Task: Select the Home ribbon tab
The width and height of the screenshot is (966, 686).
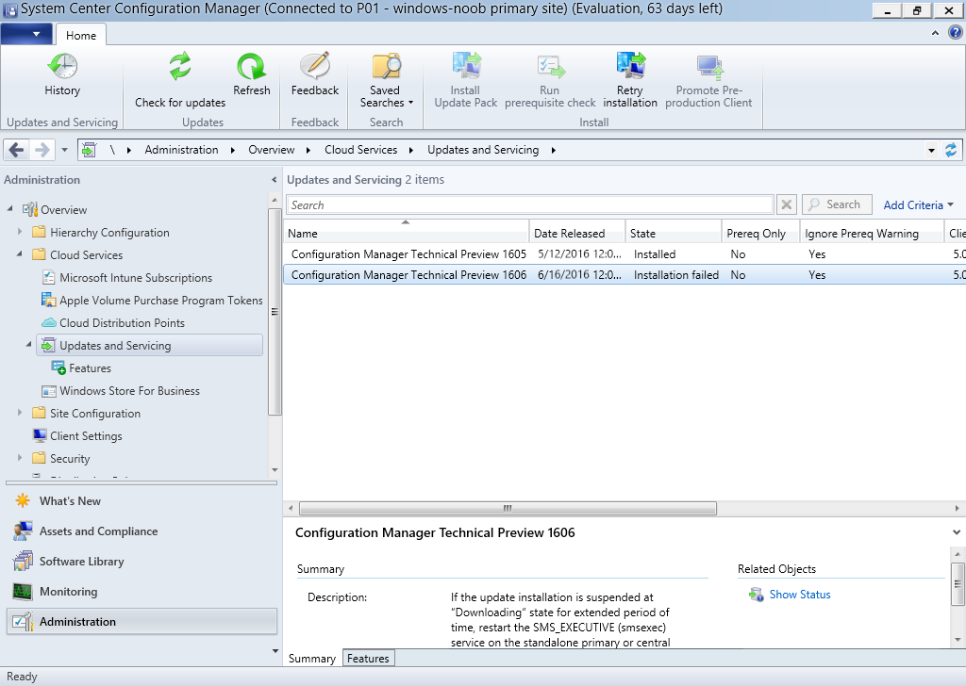Action: coord(81,36)
